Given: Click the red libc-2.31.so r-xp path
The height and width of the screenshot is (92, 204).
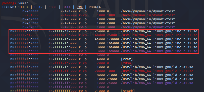Looking at the screenshot, I should (x=159, y=35).
